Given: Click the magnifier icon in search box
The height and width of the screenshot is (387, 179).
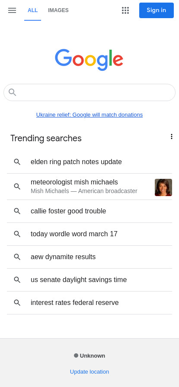Looking at the screenshot, I should [13, 92].
